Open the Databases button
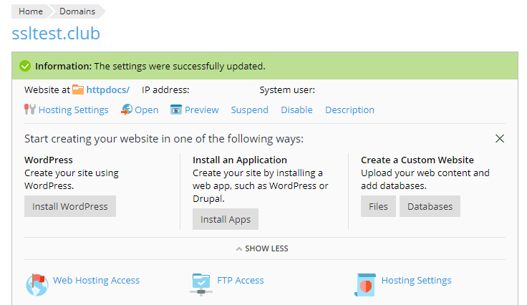 click(x=430, y=206)
